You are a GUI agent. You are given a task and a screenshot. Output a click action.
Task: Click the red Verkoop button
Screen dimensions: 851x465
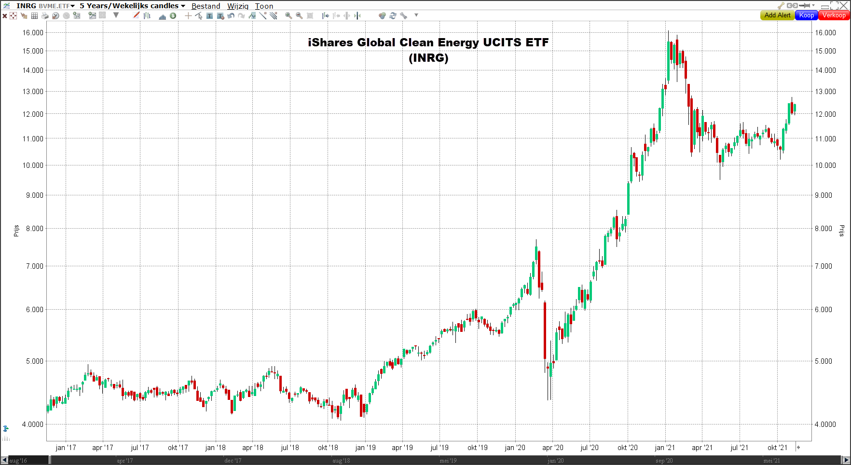[834, 15]
